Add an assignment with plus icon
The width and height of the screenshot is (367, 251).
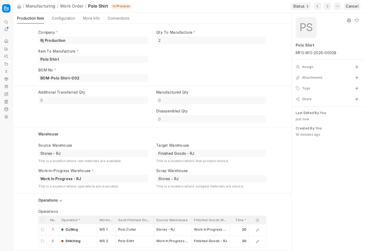pos(357,67)
